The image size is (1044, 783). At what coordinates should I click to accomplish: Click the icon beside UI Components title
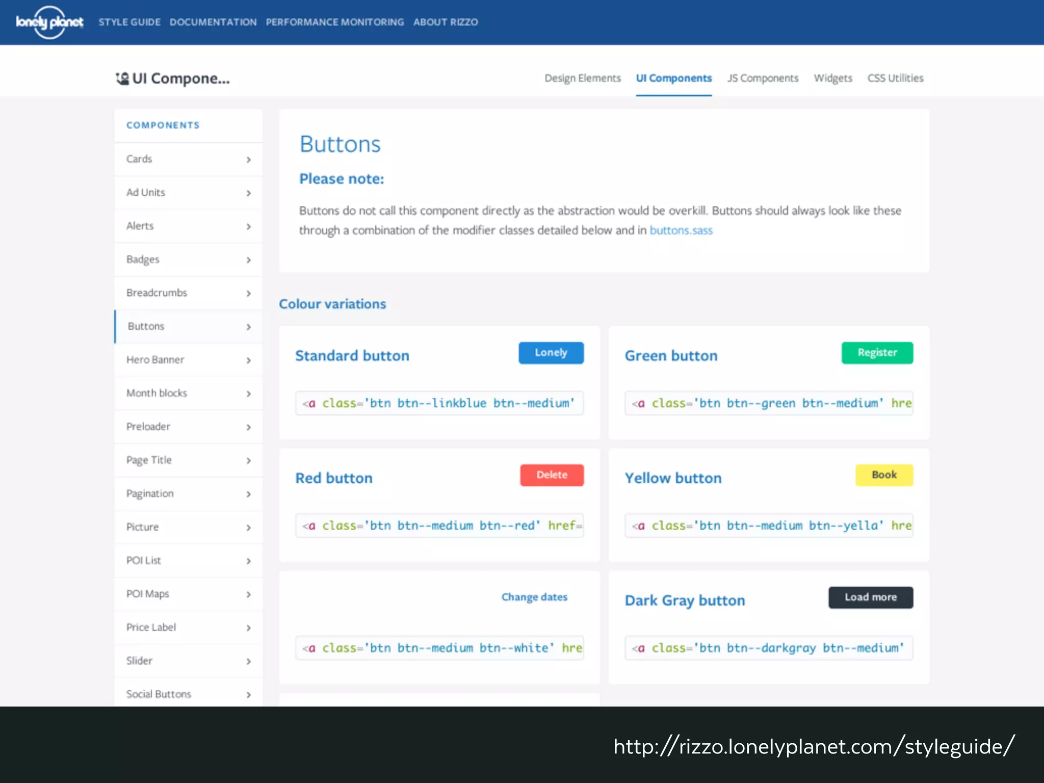122,79
